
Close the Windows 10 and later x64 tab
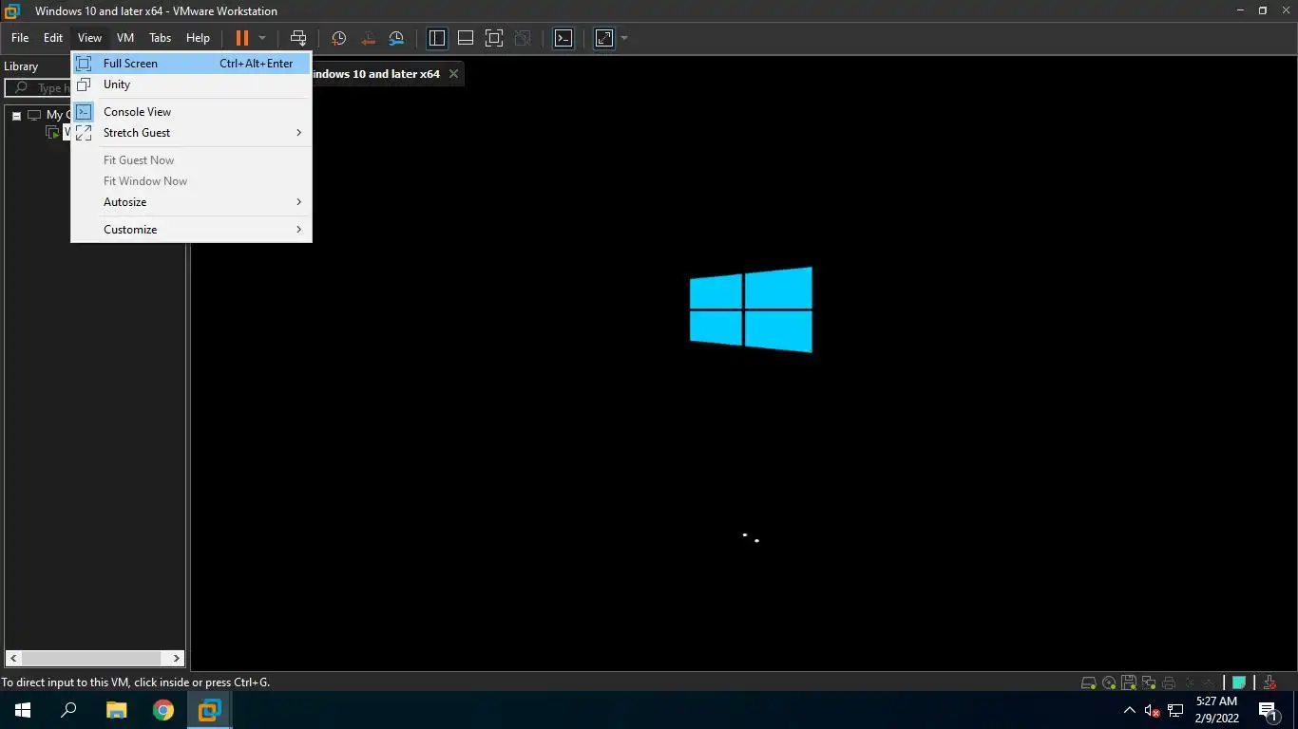click(x=453, y=74)
